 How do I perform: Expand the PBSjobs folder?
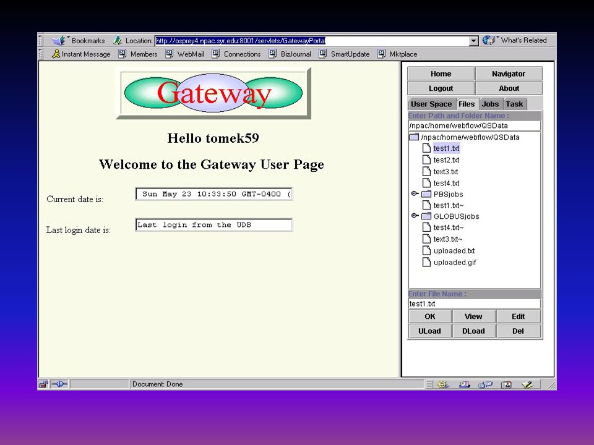(x=415, y=193)
